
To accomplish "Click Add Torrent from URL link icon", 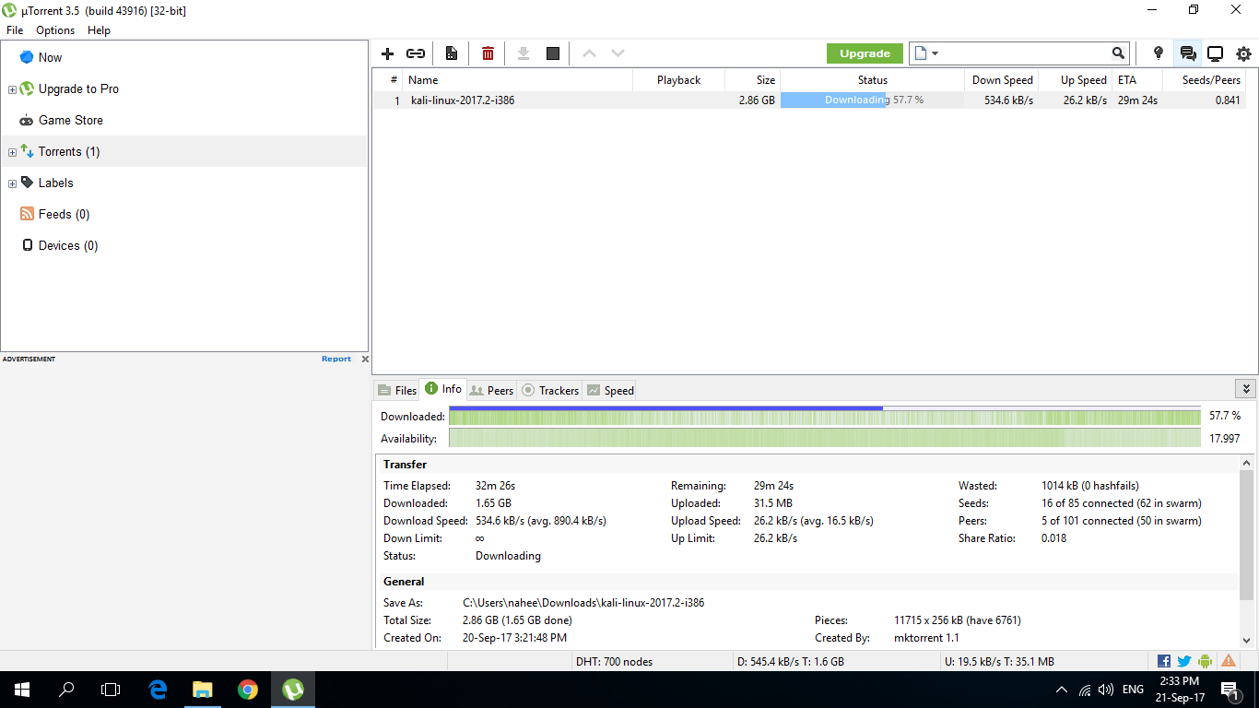I will click(x=416, y=53).
